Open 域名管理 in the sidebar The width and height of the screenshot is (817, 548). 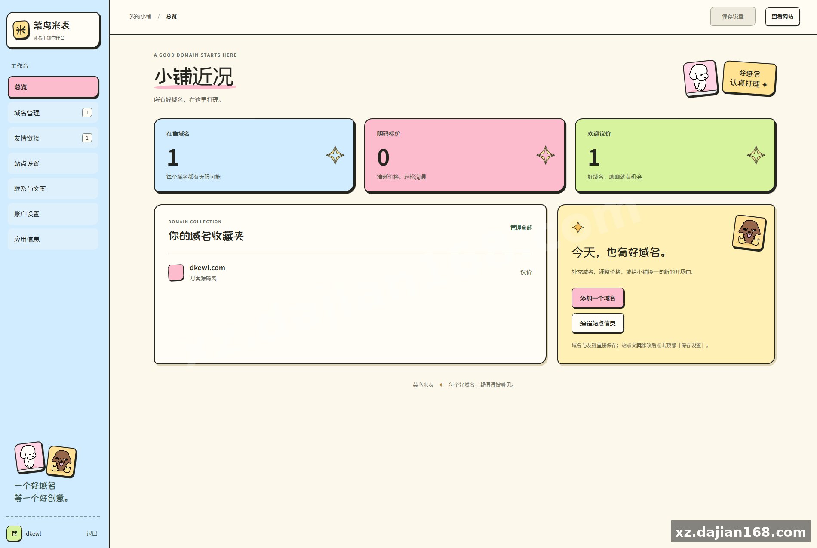click(53, 113)
